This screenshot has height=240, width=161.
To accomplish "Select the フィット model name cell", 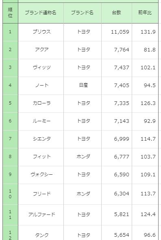I will coord(41,157).
